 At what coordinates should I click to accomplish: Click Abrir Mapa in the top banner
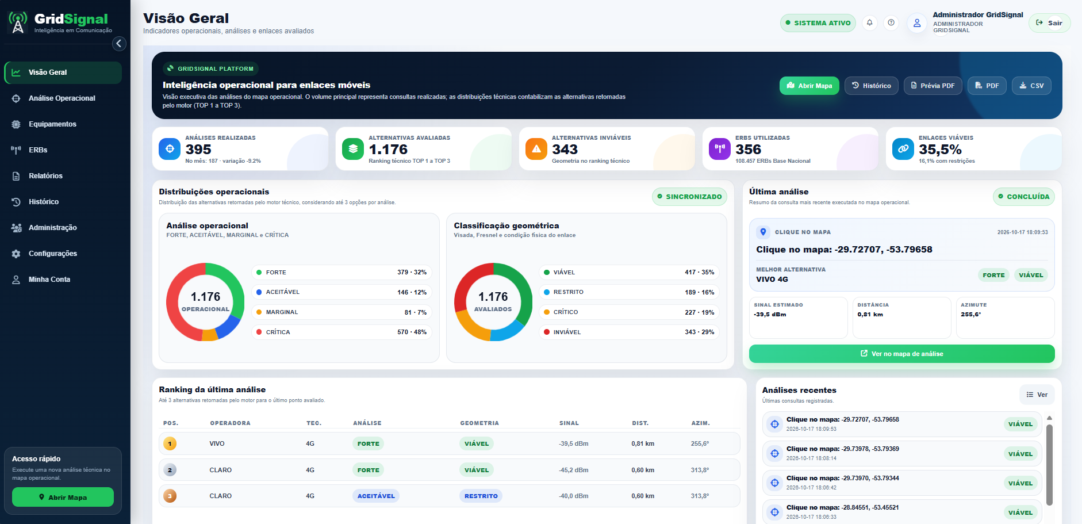click(x=809, y=86)
